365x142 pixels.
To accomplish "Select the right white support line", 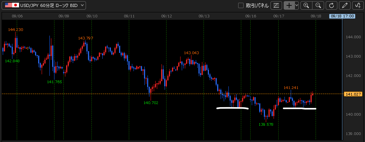I will click(x=300, y=108).
